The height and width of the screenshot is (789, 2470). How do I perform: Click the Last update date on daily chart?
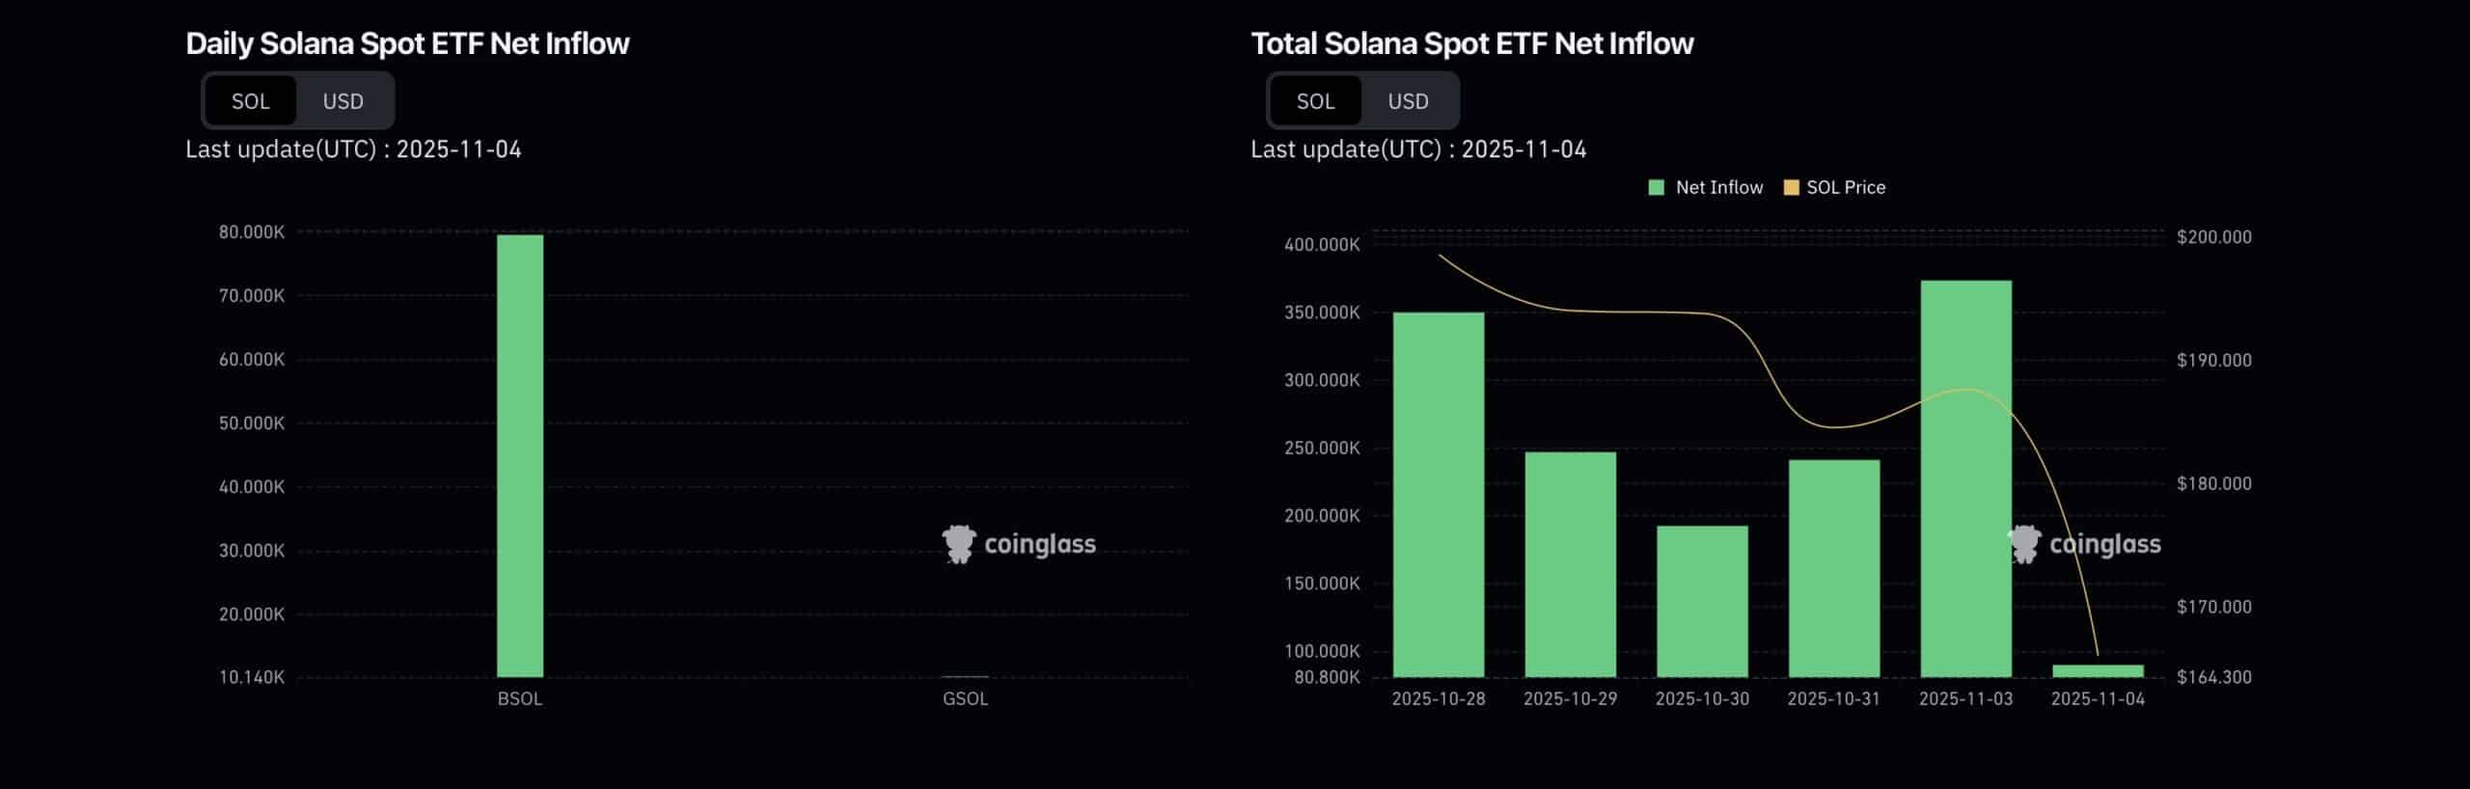355,150
